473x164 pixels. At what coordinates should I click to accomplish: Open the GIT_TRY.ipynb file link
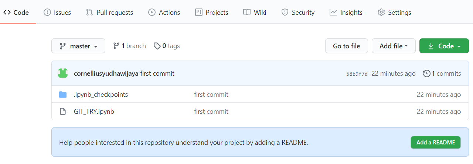click(x=94, y=112)
